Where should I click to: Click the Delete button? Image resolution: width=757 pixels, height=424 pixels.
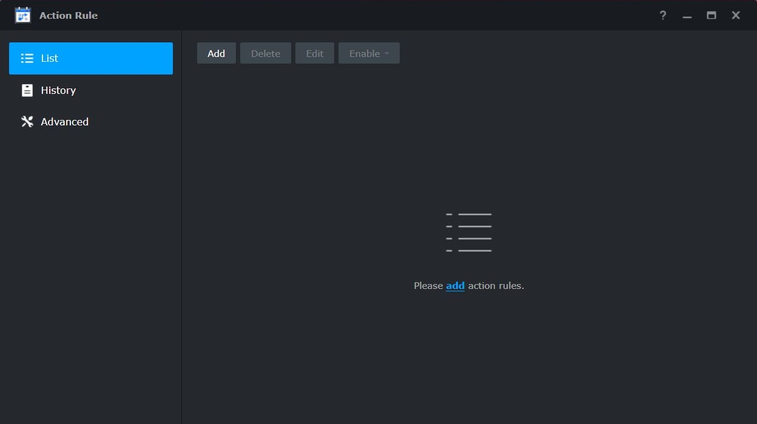tap(266, 53)
